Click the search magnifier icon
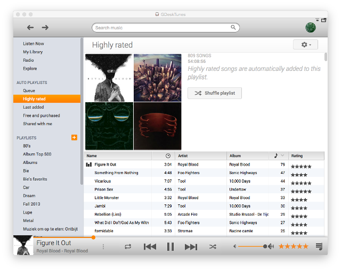 233,27
